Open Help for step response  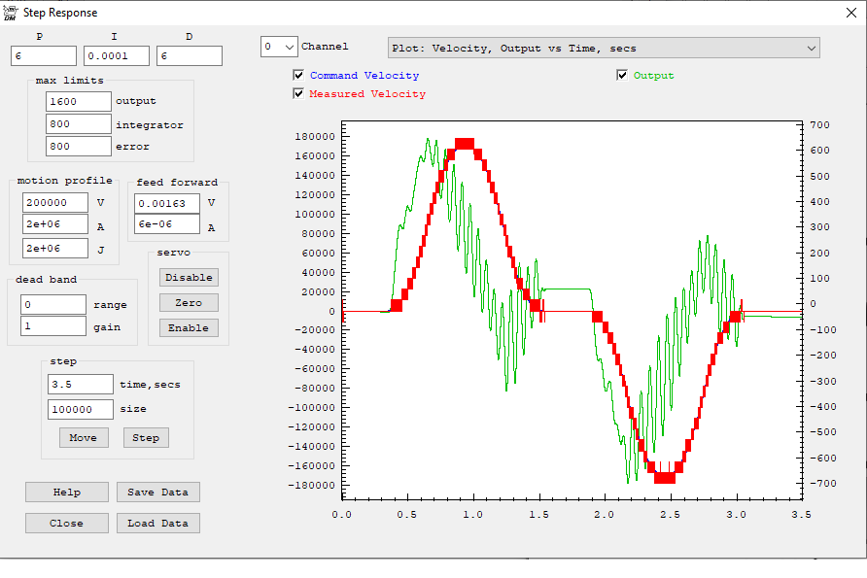click(67, 493)
